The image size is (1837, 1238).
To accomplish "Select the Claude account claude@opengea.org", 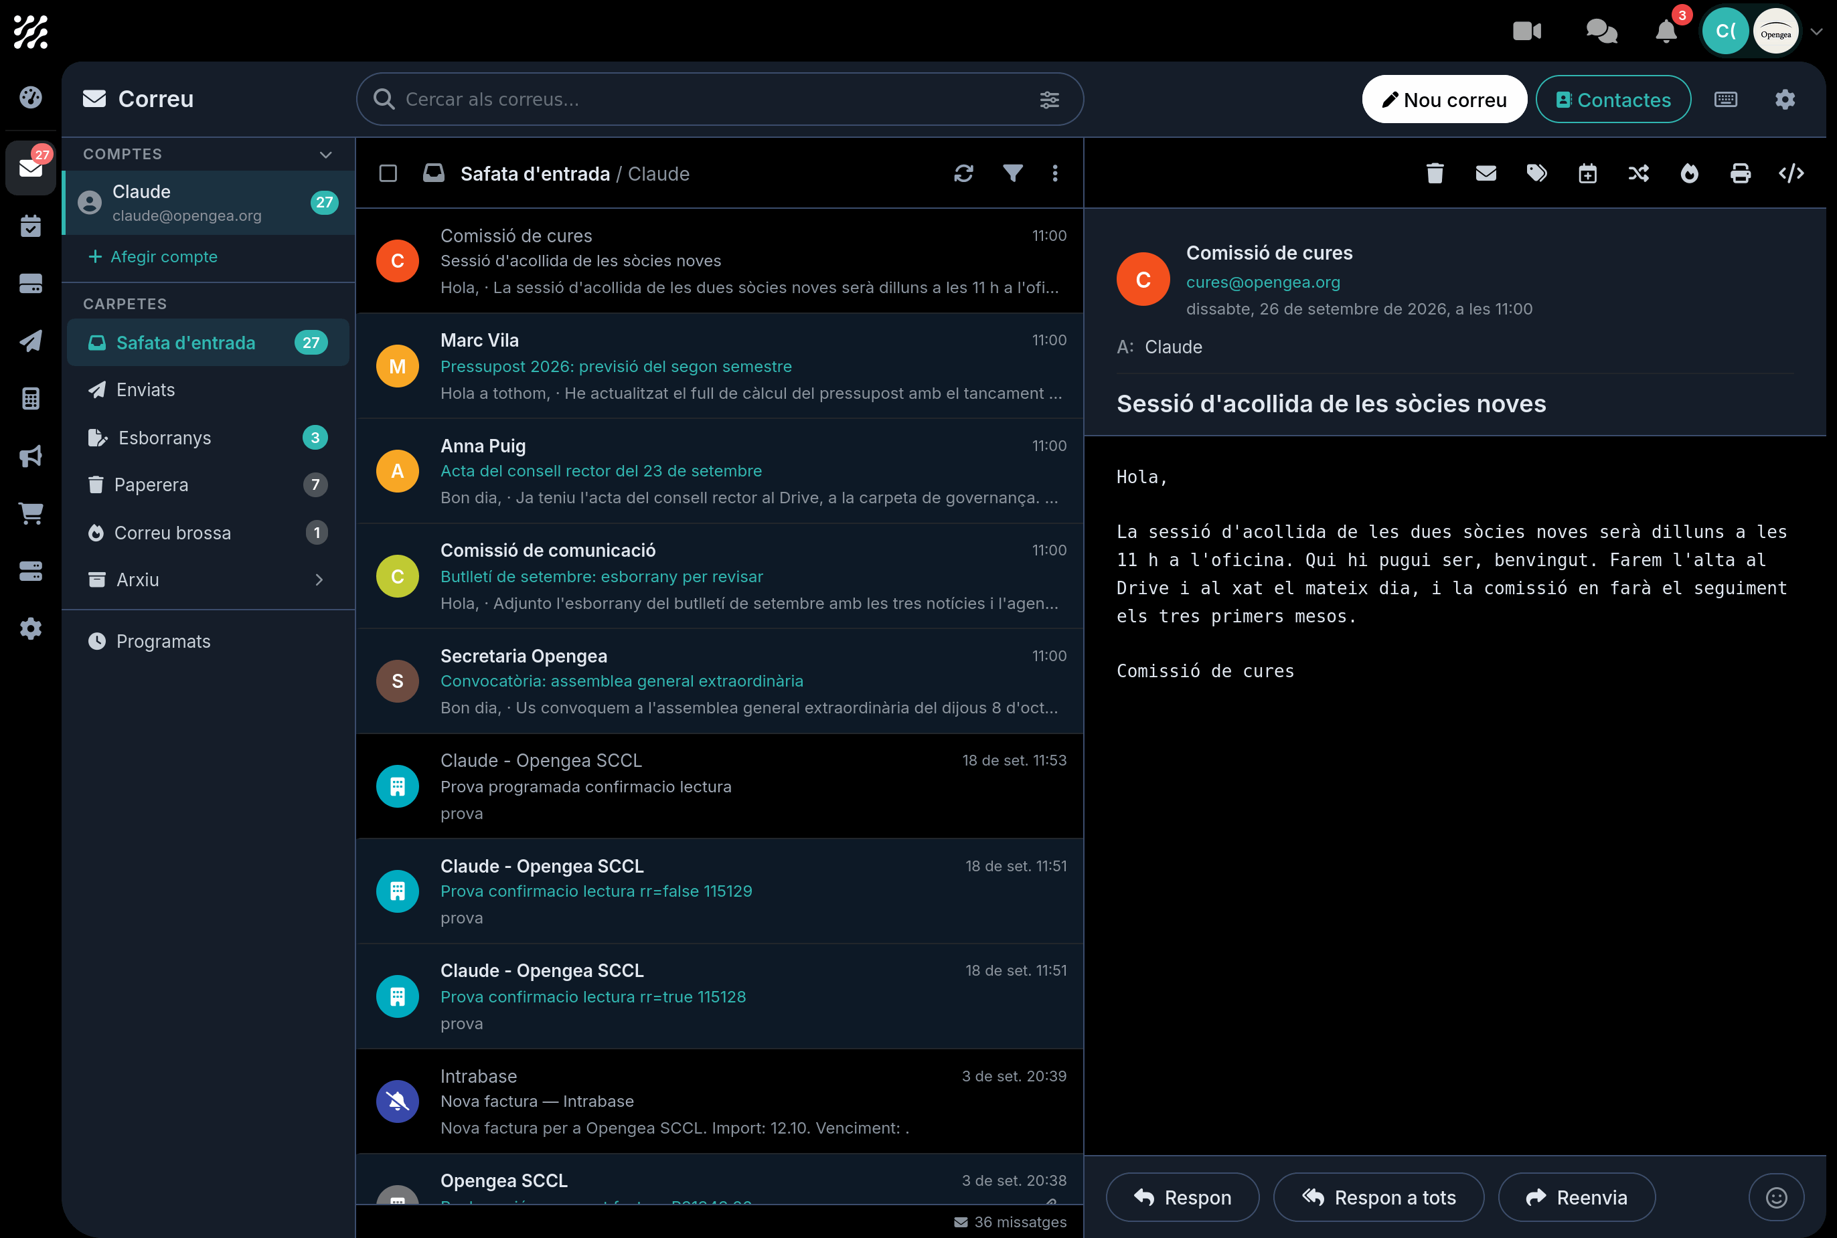I will [208, 203].
